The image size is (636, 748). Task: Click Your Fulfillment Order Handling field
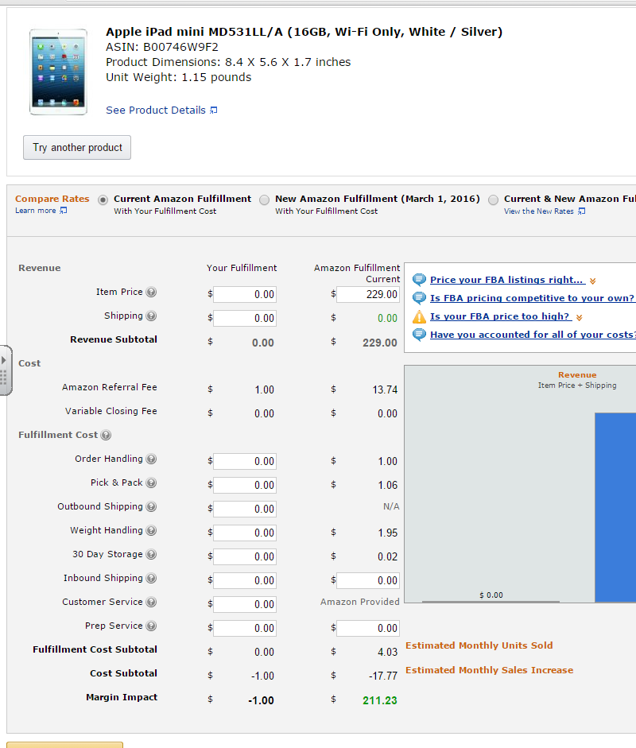coord(245,461)
